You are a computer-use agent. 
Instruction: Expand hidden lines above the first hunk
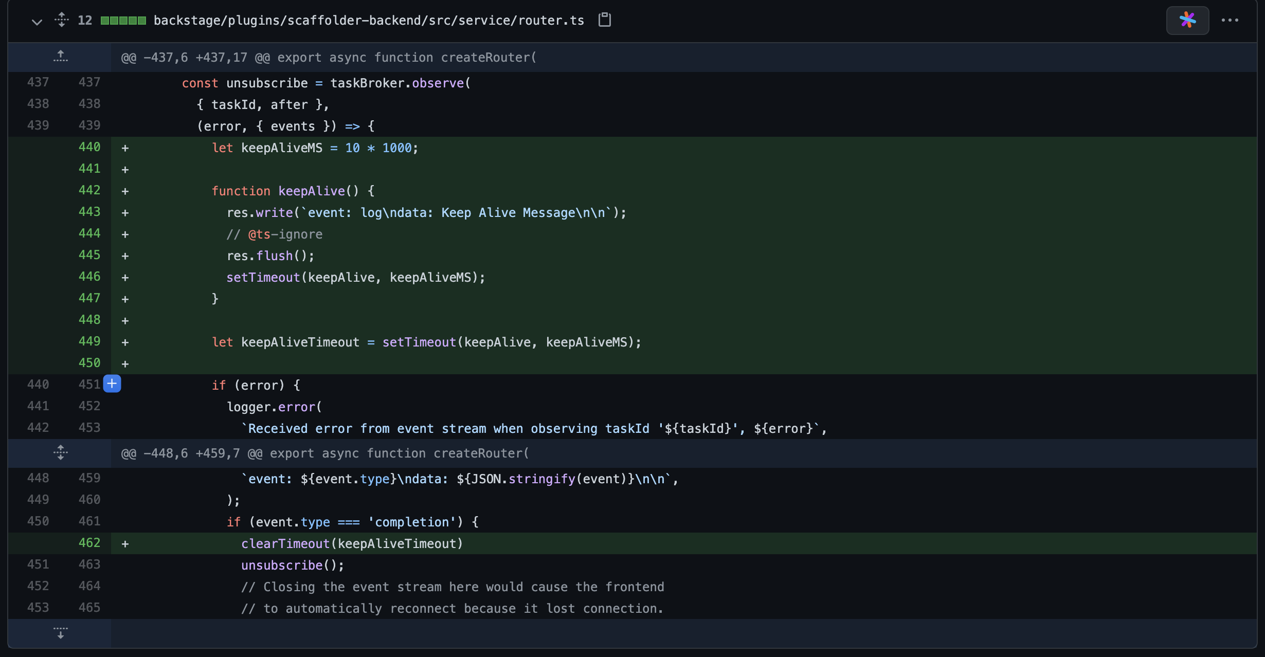[x=60, y=57]
